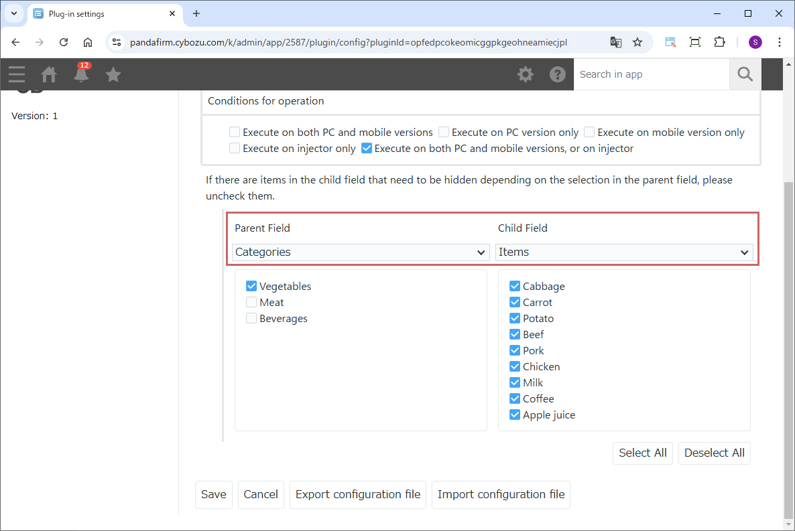Open the Parent Field Categories dropdown
795x531 pixels.
tap(361, 252)
